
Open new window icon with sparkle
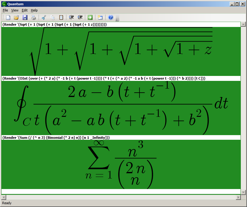tap(100, 17)
